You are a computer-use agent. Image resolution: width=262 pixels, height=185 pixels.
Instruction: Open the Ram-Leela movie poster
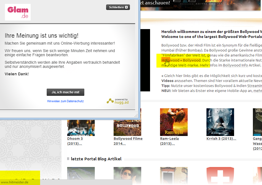click(174, 122)
